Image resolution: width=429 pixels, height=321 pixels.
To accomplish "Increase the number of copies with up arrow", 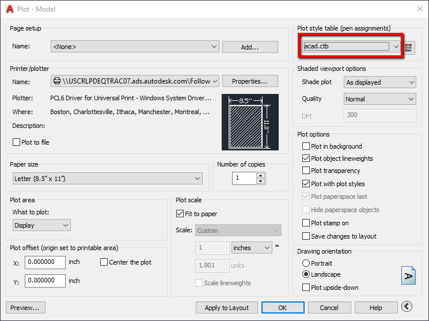I will tap(261, 176).
